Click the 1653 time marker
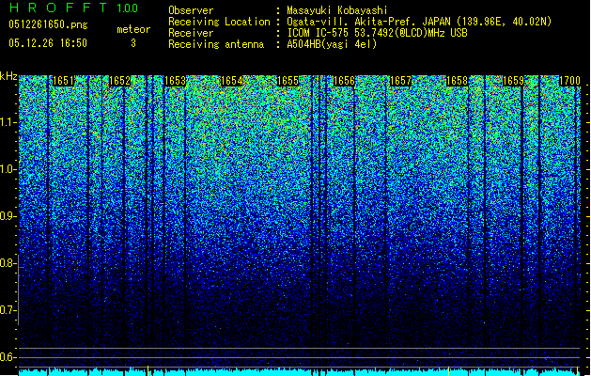This screenshot has height=376, width=591. click(x=176, y=81)
